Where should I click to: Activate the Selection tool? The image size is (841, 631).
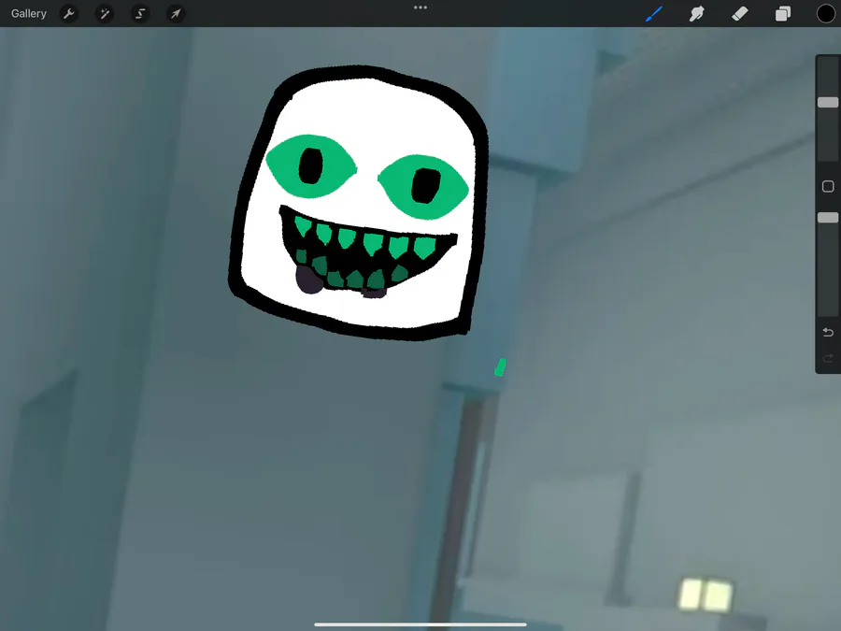140,13
